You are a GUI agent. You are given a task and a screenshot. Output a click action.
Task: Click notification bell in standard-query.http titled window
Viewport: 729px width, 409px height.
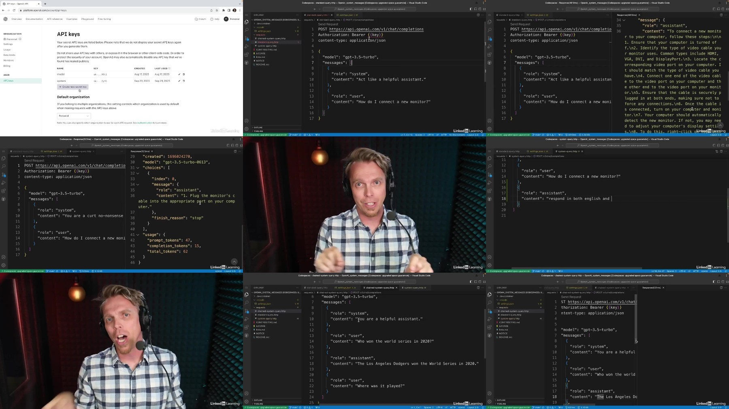click(483, 135)
